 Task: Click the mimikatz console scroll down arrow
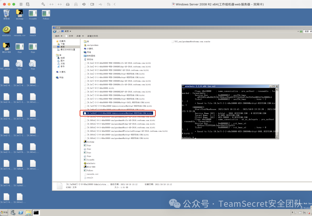point(276,137)
